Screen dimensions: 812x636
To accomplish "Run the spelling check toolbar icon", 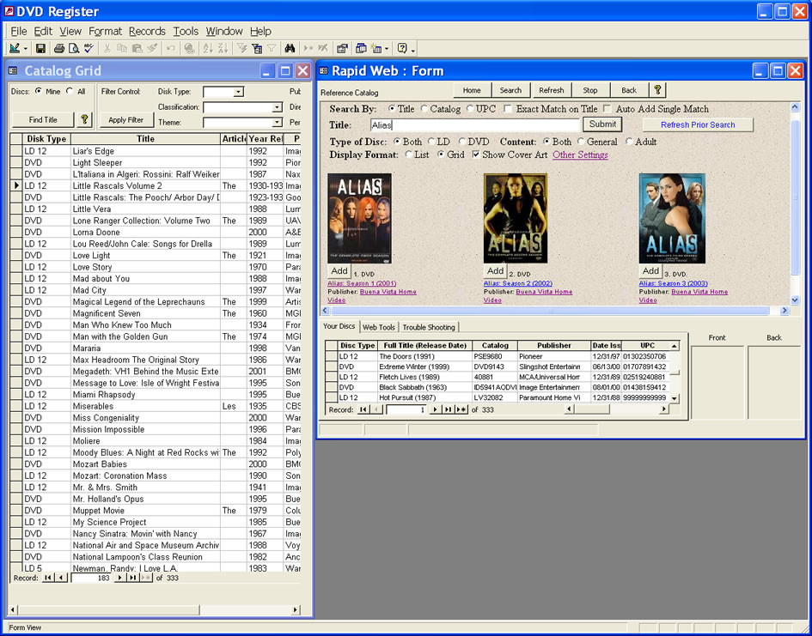I will (x=89, y=49).
